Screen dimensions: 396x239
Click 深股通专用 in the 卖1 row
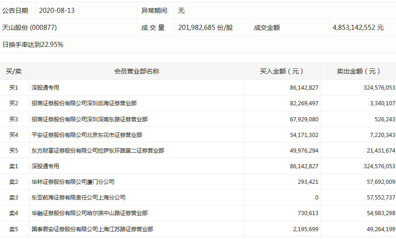pyautogui.click(x=45, y=166)
